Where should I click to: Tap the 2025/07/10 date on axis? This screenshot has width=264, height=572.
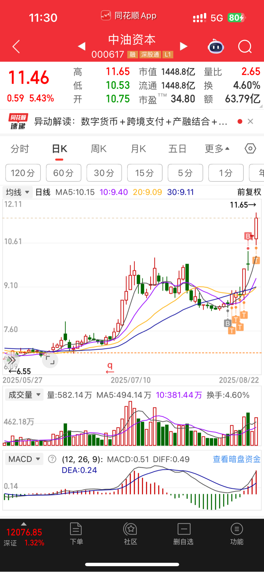click(131, 380)
